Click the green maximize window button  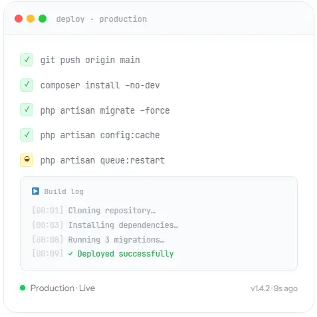pos(43,19)
